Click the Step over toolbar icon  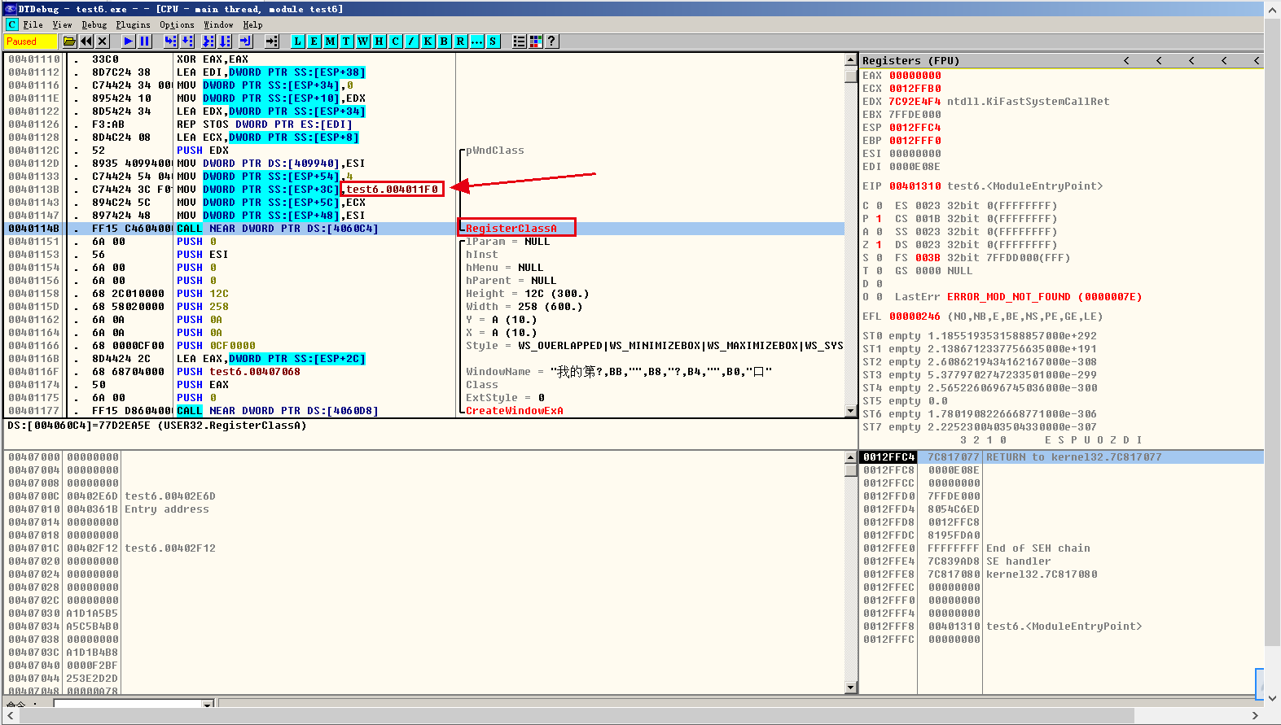[187, 41]
